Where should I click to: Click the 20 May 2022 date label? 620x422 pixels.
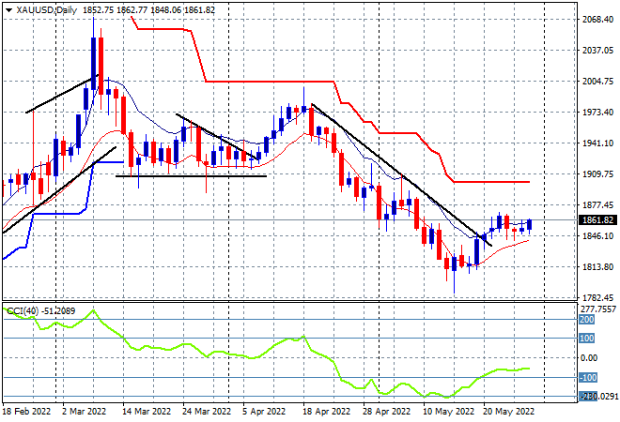tap(508, 412)
